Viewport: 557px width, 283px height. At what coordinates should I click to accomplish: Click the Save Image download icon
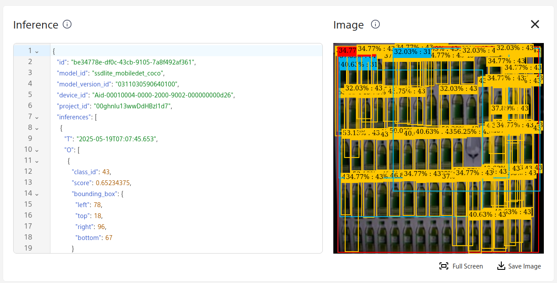coord(501,266)
